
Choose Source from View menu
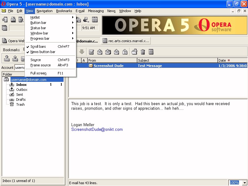51,60
